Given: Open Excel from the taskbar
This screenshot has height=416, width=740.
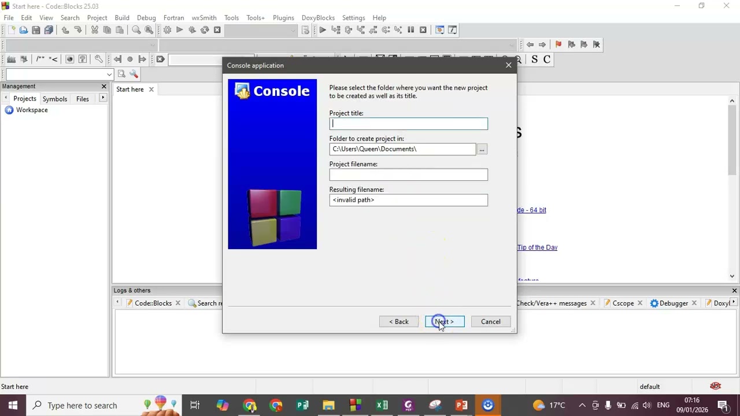Looking at the screenshot, I should point(382,406).
